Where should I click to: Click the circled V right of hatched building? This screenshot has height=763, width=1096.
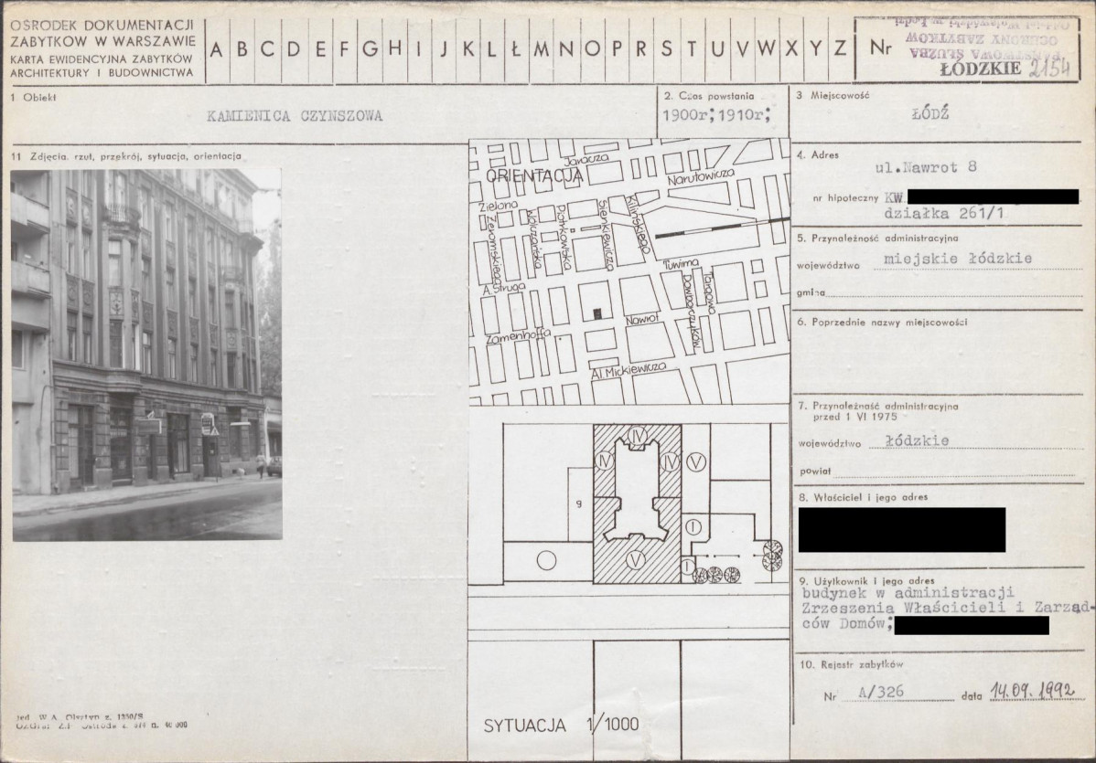tap(696, 461)
